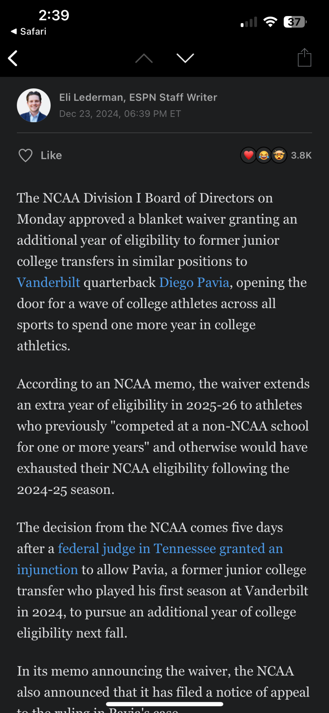The height and width of the screenshot is (713, 329).
Task: Open the Diego Pavia player link
Action: point(194,282)
